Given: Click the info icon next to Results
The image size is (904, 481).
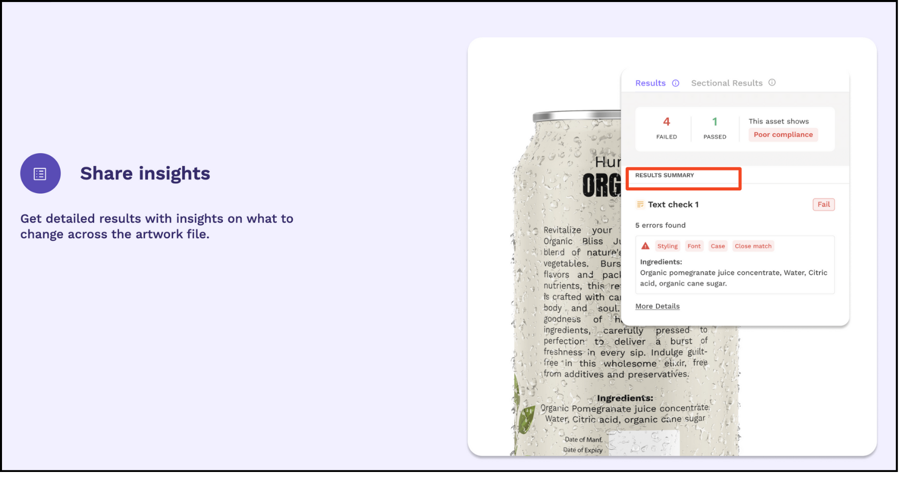Looking at the screenshot, I should click(675, 83).
